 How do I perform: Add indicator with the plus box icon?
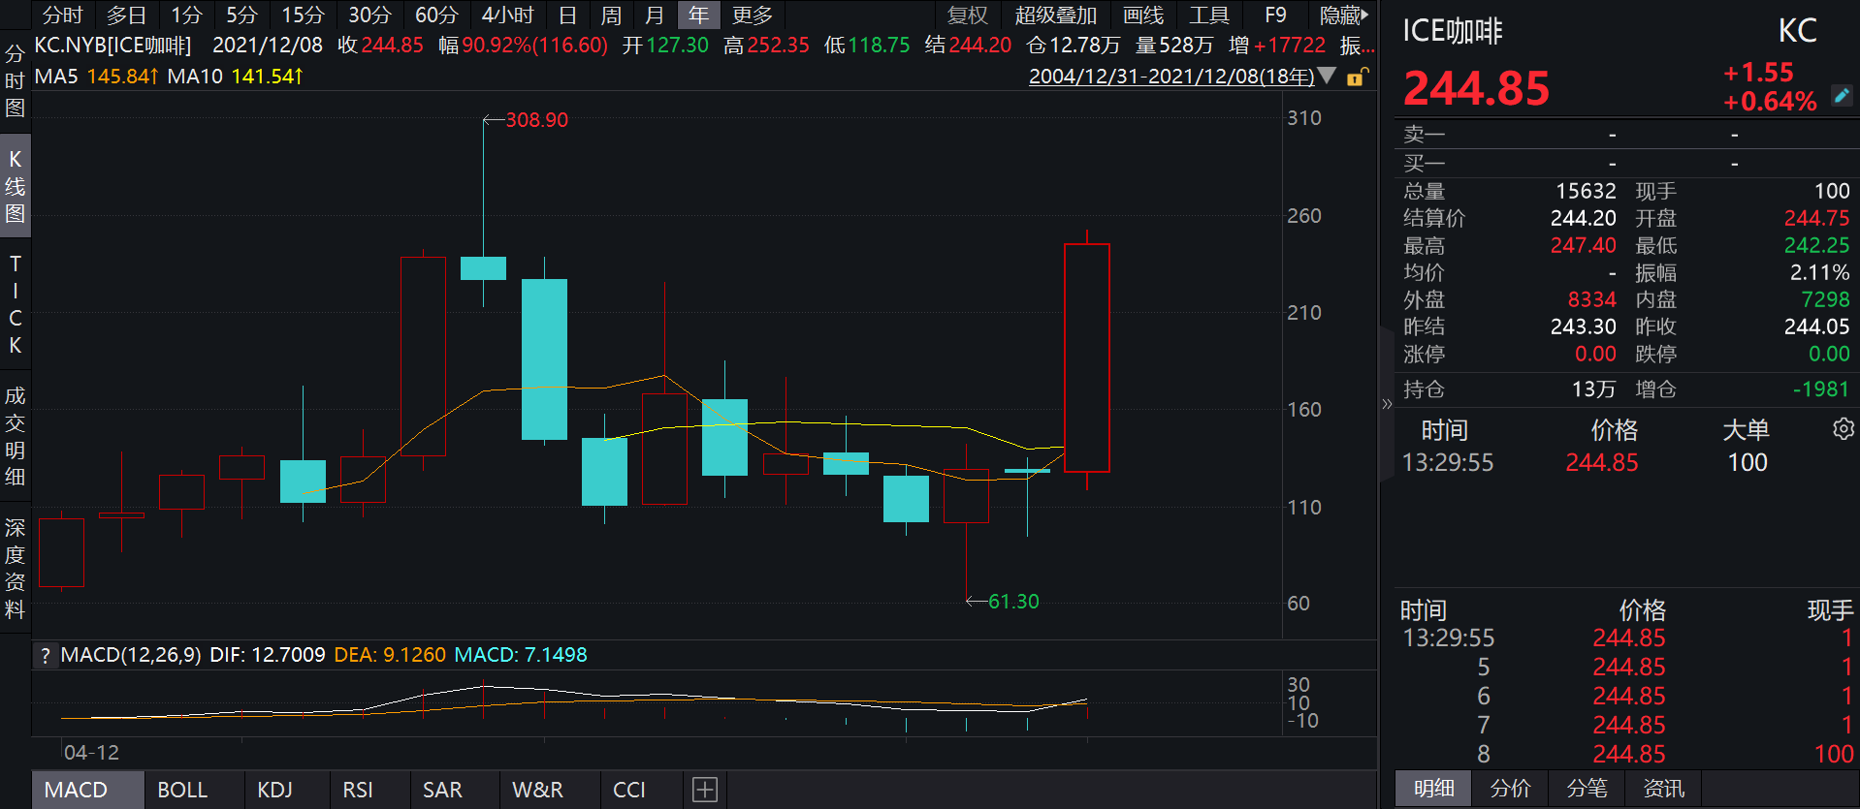705,790
